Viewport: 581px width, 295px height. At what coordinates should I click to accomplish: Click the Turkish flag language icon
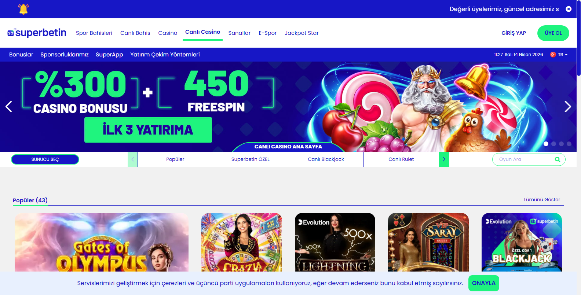[x=553, y=55]
